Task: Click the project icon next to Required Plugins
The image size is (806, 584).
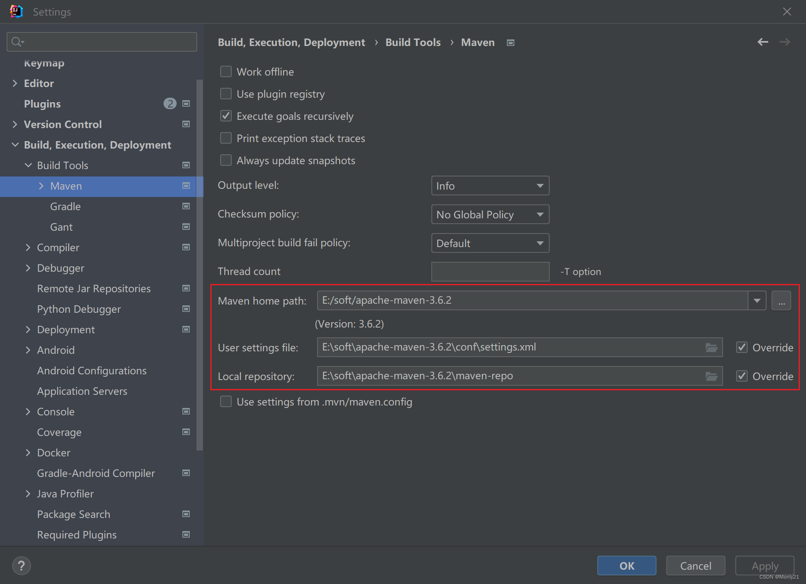Action: click(x=186, y=535)
